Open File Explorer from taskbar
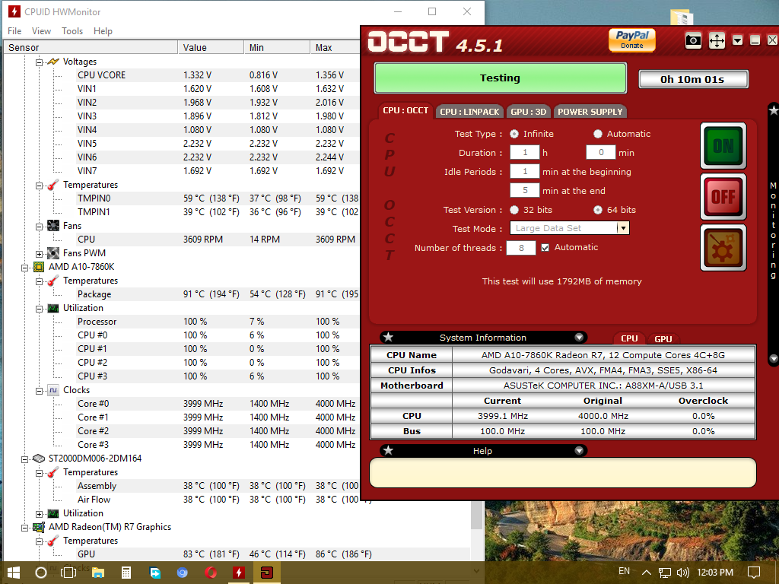The width and height of the screenshot is (779, 584). point(98,573)
